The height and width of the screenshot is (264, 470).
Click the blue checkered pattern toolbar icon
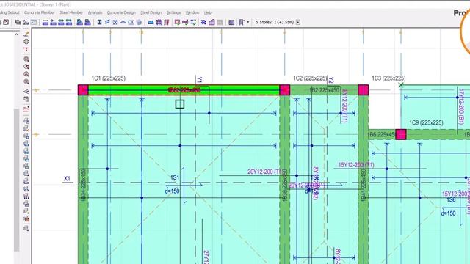pyautogui.click(x=203, y=22)
